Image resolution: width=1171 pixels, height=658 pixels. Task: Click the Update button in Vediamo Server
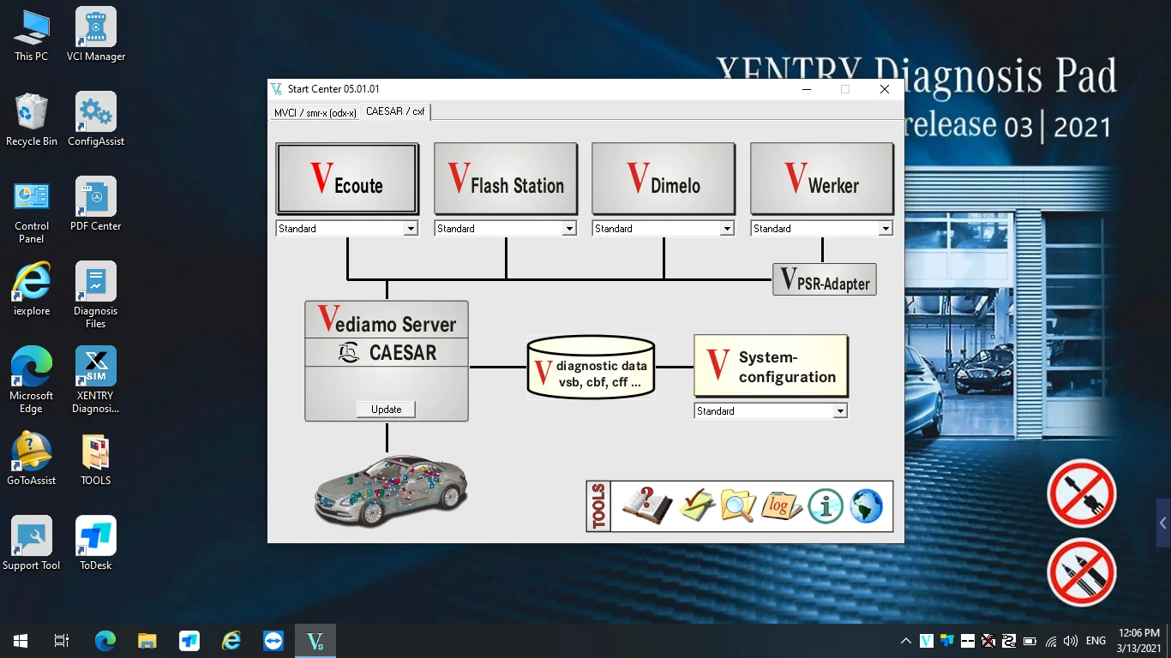(x=386, y=410)
